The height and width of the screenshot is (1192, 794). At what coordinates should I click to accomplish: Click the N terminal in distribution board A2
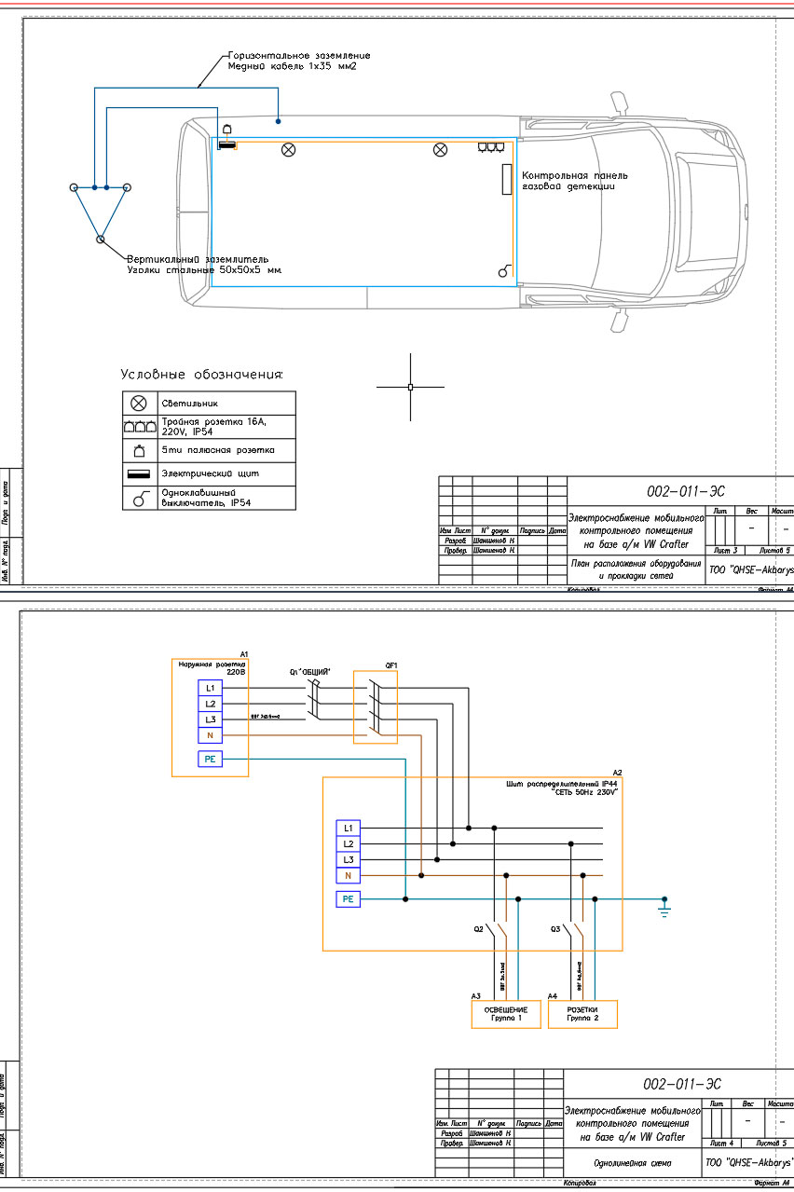348,876
